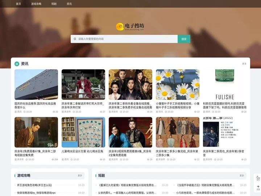This screenshot has height=196, width=261.
Task: Click view count 264 eye icon
Action: [x=53, y=159]
